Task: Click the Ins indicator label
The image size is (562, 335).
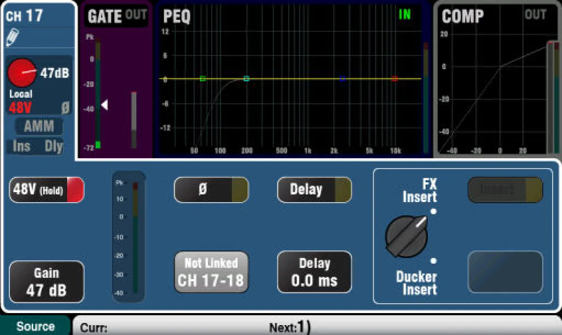Action: pos(21,147)
